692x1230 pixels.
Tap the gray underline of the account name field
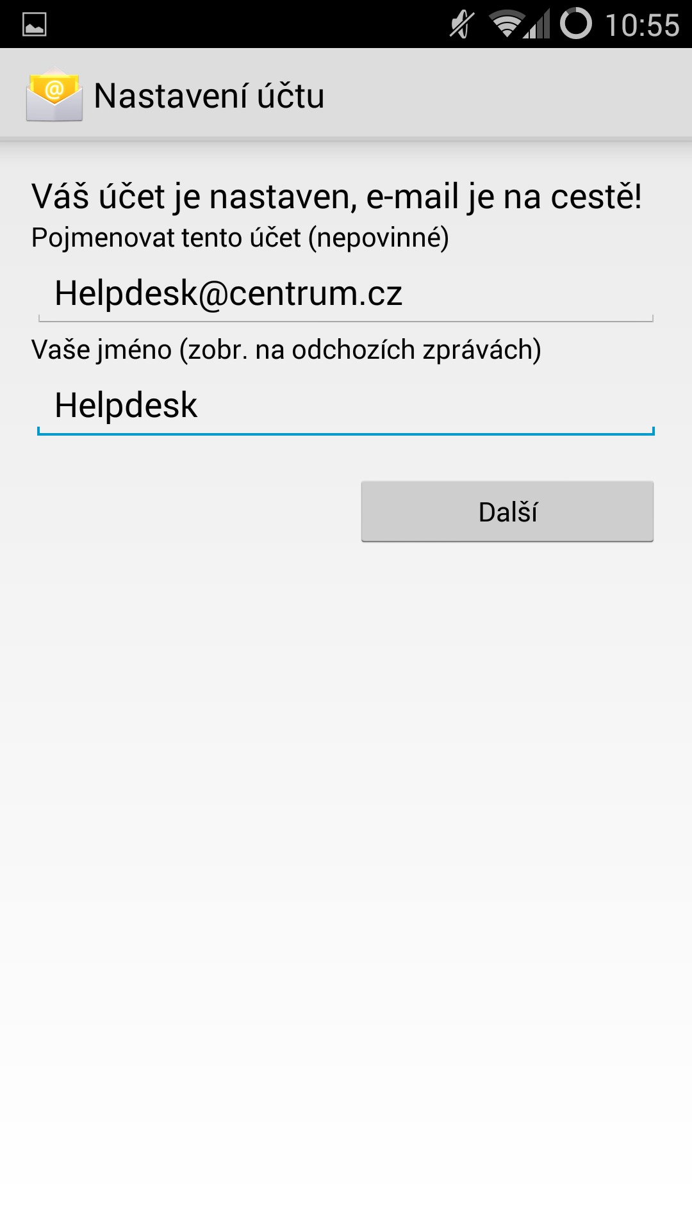(x=346, y=320)
